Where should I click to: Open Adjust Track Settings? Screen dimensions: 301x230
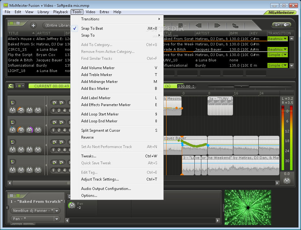(x=121, y=179)
